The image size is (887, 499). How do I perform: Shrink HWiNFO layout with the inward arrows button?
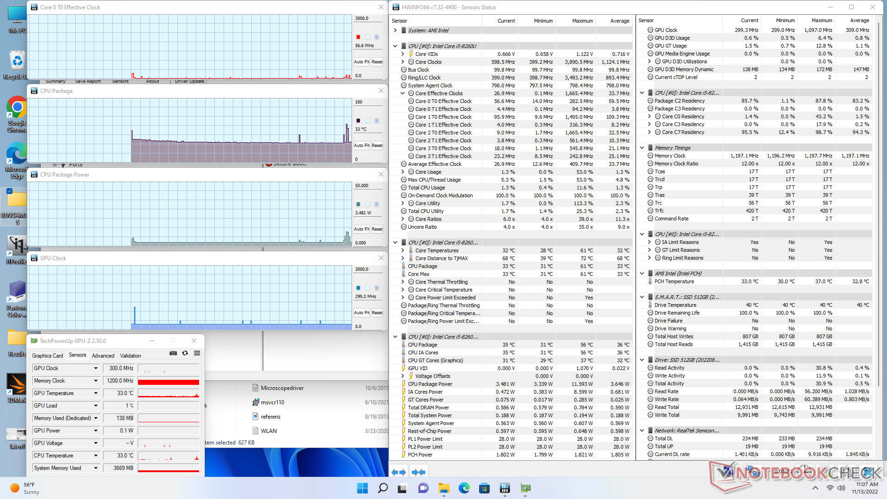[418, 472]
